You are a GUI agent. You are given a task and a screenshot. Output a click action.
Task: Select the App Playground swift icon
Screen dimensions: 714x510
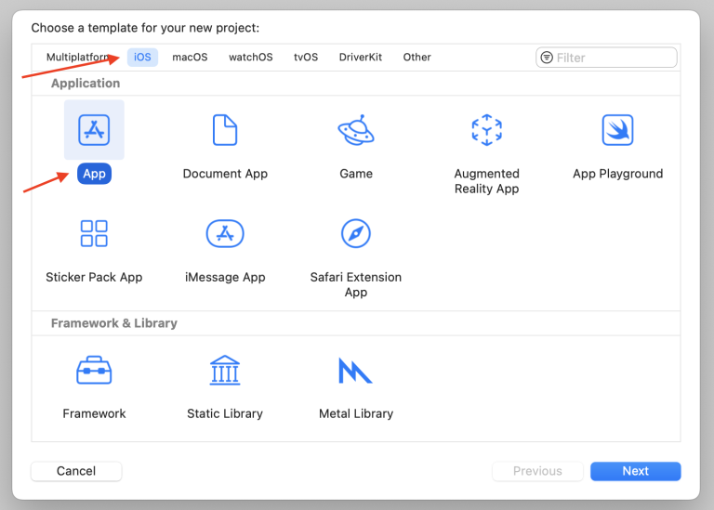pyautogui.click(x=617, y=130)
